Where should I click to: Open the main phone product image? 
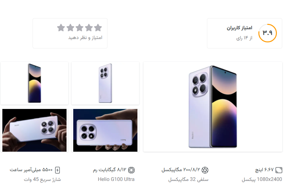213,107
